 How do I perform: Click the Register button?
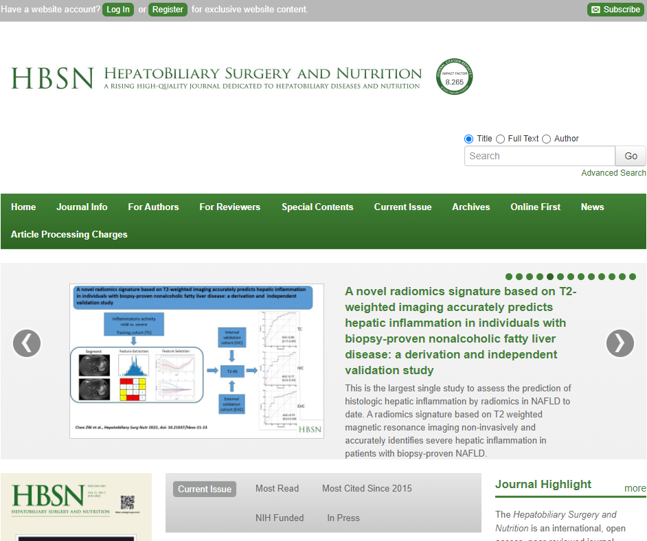[168, 10]
